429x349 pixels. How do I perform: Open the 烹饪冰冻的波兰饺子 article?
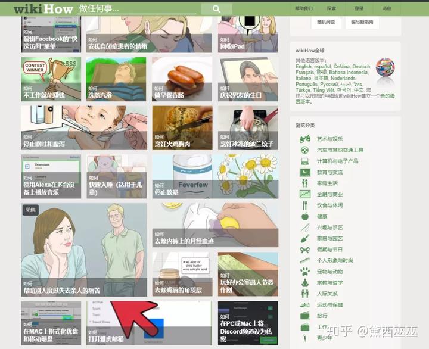[x=248, y=127]
